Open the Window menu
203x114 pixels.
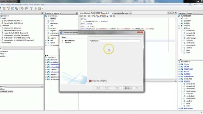pos(37,5)
